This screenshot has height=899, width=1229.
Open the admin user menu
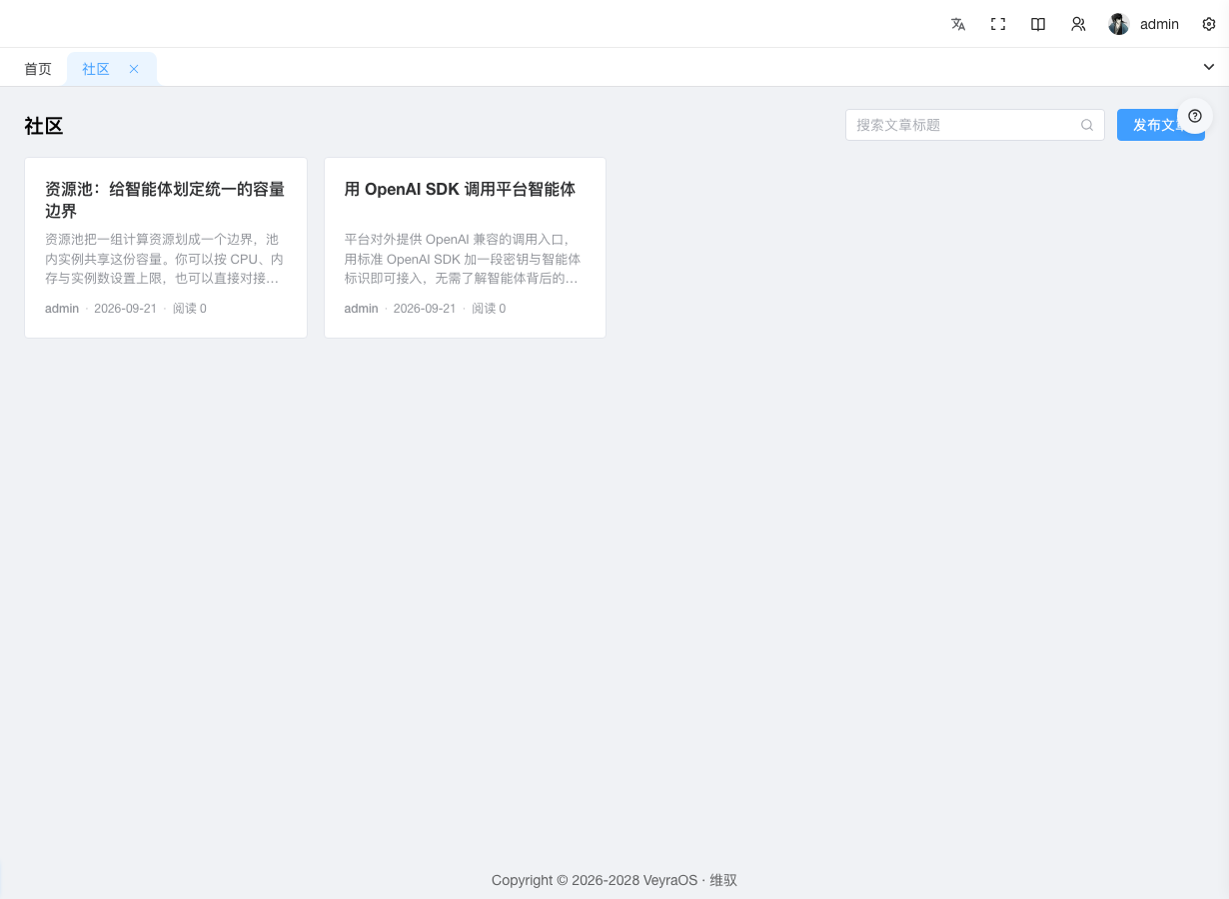[x=1144, y=24]
